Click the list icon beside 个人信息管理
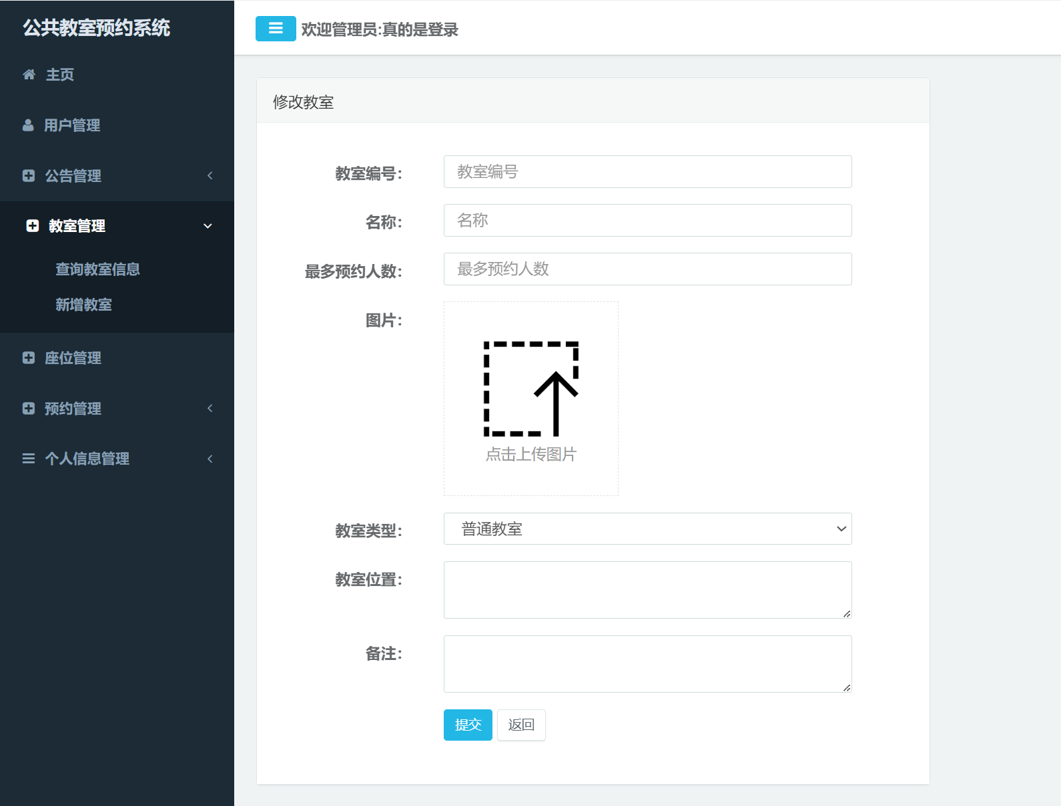Image resolution: width=1061 pixels, height=806 pixels. pos(29,459)
